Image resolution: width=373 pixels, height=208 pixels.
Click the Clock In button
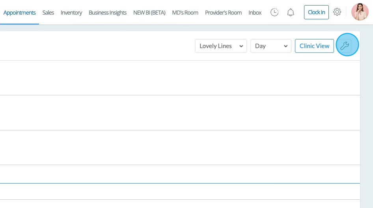pyautogui.click(x=316, y=12)
